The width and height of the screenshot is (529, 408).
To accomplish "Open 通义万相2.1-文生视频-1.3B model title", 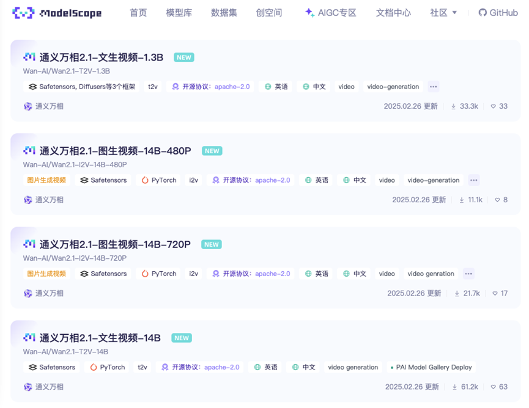I will click(x=101, y=57).
